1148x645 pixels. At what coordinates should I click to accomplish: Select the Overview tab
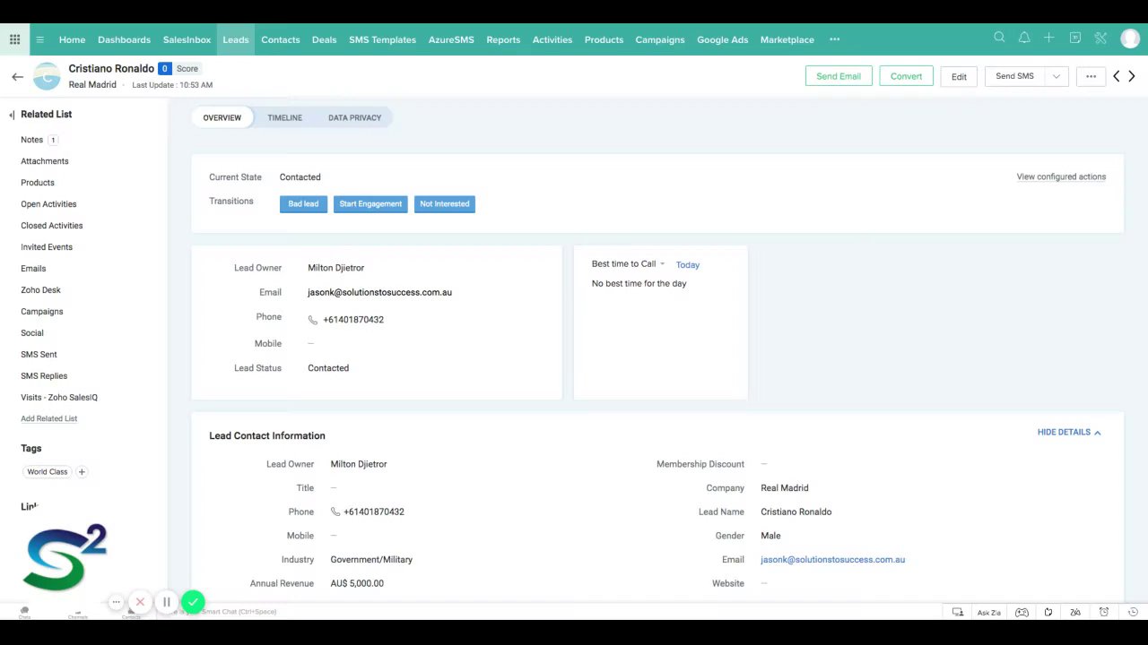point(222,117)
